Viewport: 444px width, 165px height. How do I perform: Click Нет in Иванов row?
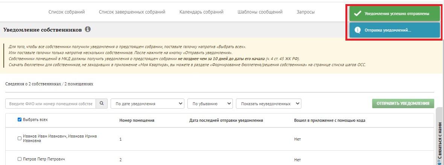[297, 139]
